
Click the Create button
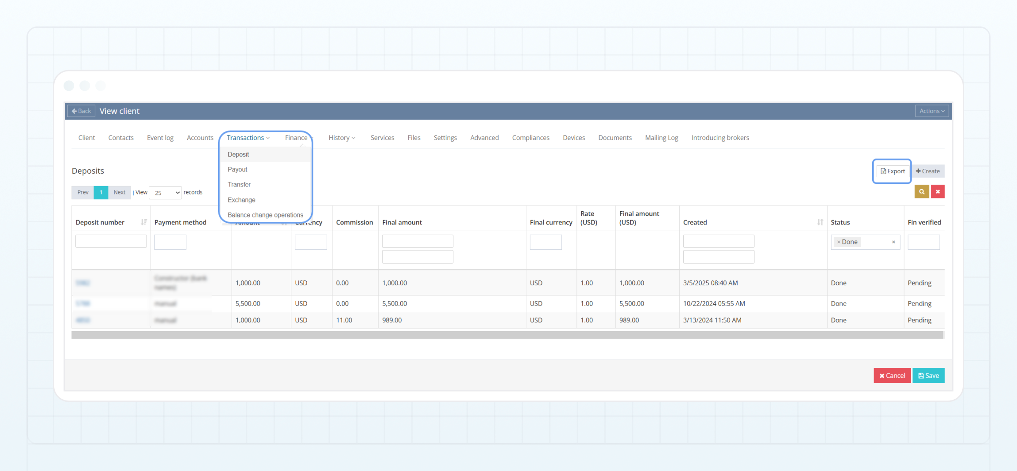[928, 171]
